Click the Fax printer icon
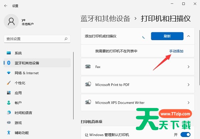The image size is (200, 139). [x=88, y=67]
